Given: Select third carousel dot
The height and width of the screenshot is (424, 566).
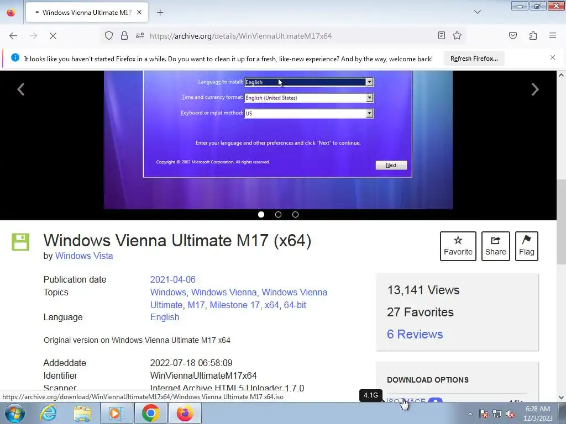Looking at the screenshot, I should click(295, 215).
